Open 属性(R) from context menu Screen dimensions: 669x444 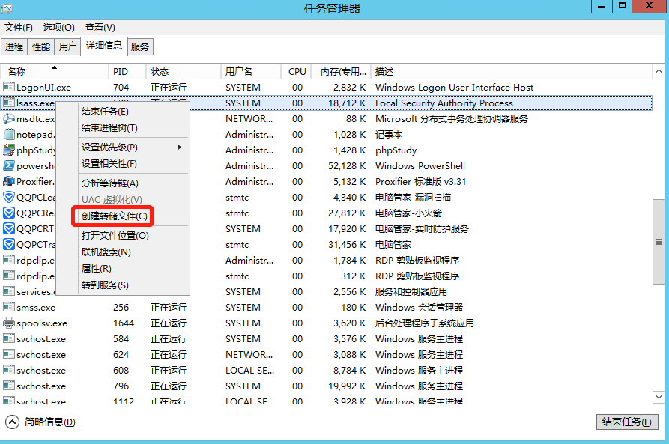tap(97, 269)
